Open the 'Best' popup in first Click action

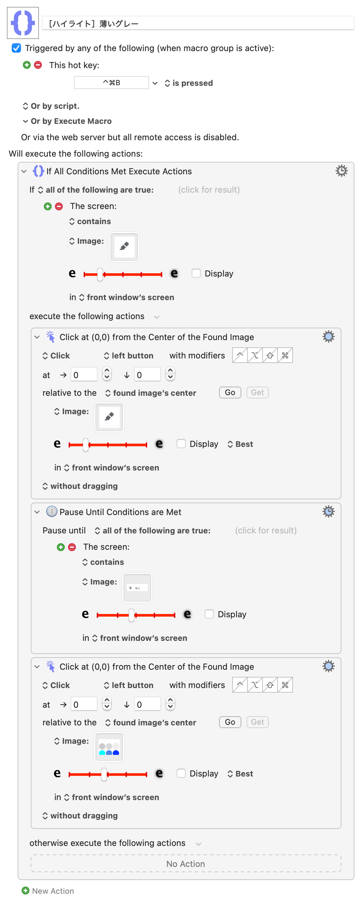pos(240,444)
